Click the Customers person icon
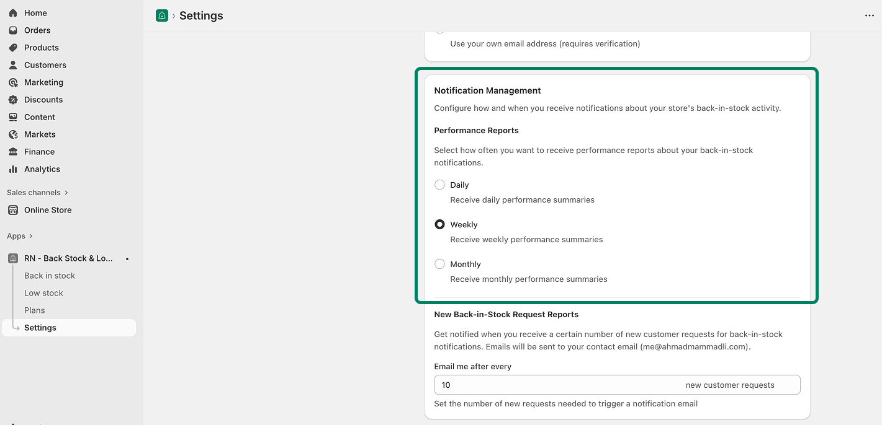This screenshot has width=882, height=425. tap(13, 65)
